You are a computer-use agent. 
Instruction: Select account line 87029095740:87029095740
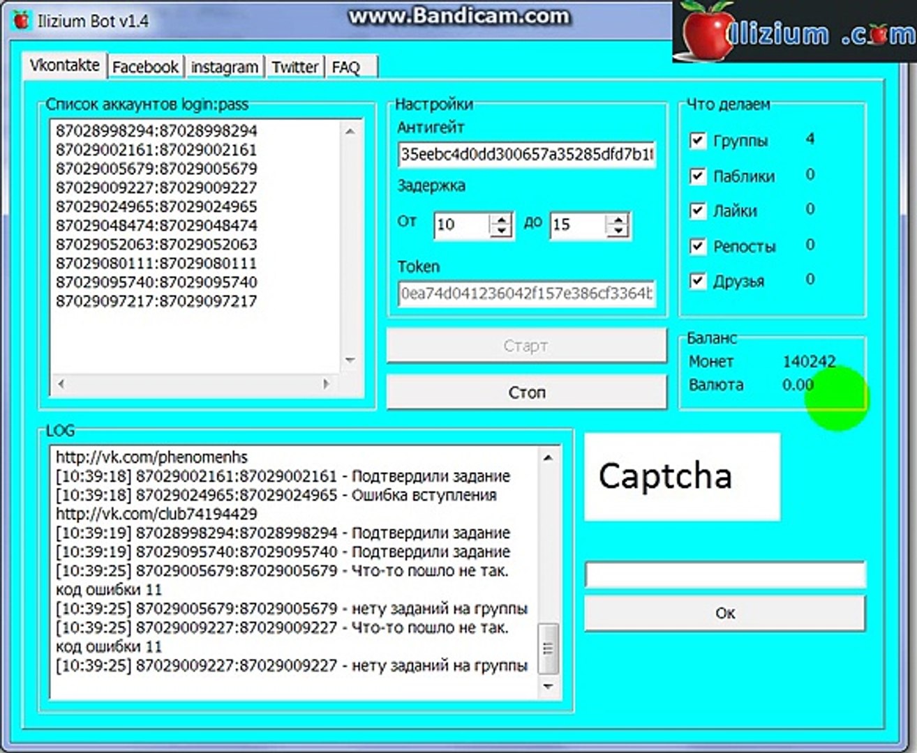tap(156, 282)
